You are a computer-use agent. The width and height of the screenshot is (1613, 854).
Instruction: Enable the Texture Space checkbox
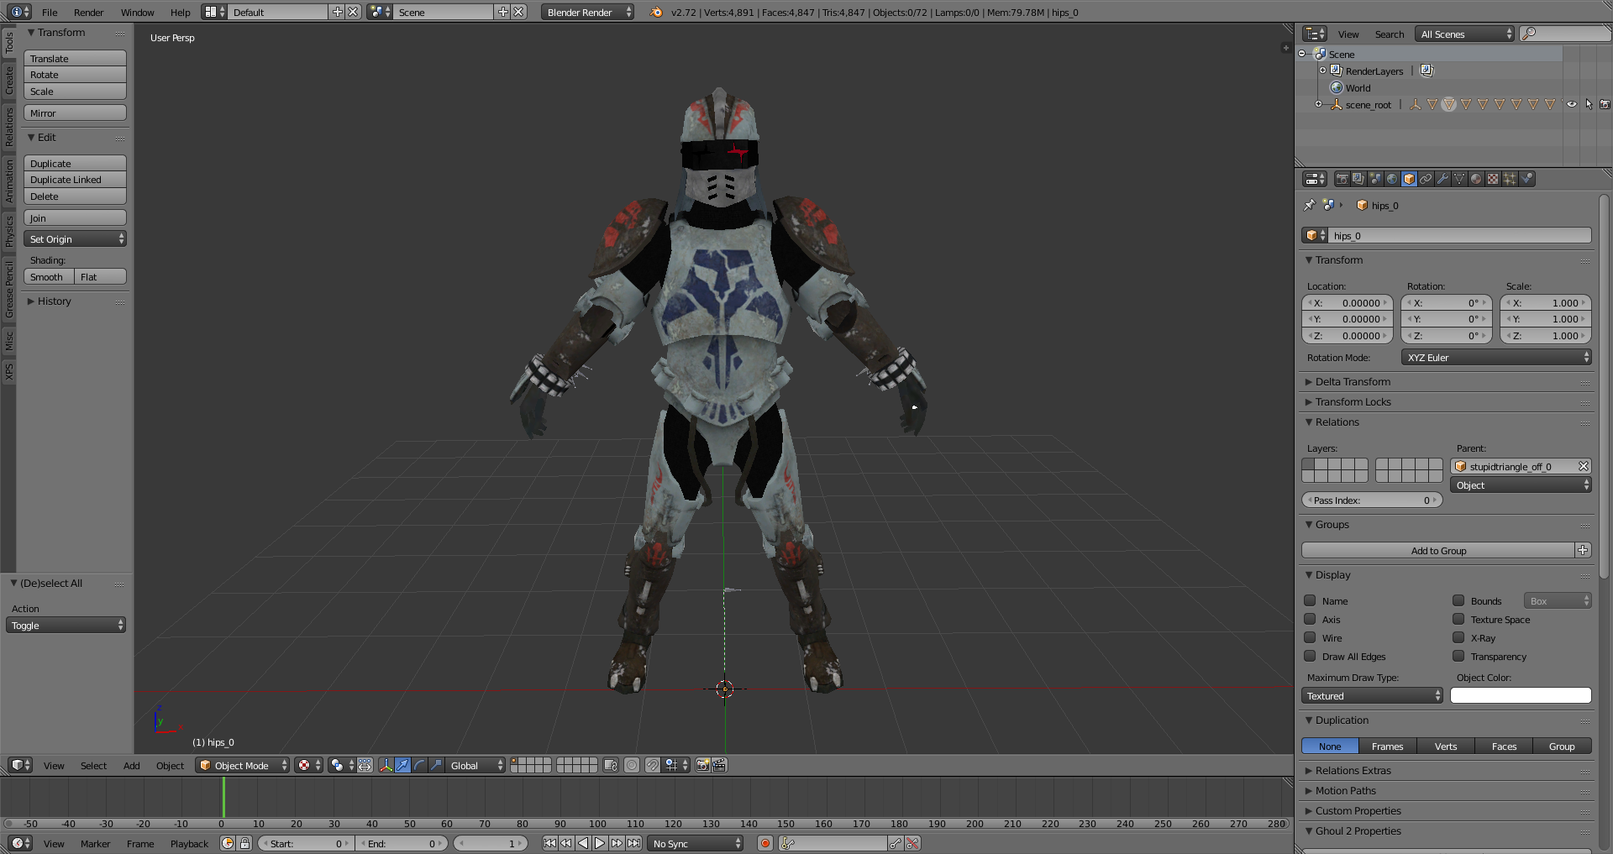pyautogui.click(x=1458, y=619)
